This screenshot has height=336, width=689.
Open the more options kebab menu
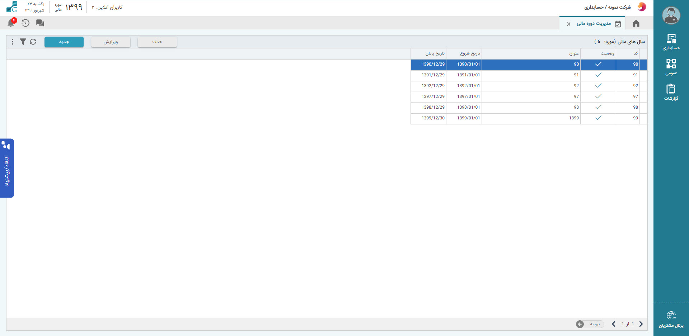pyautogui.click(x=13, y=42)
